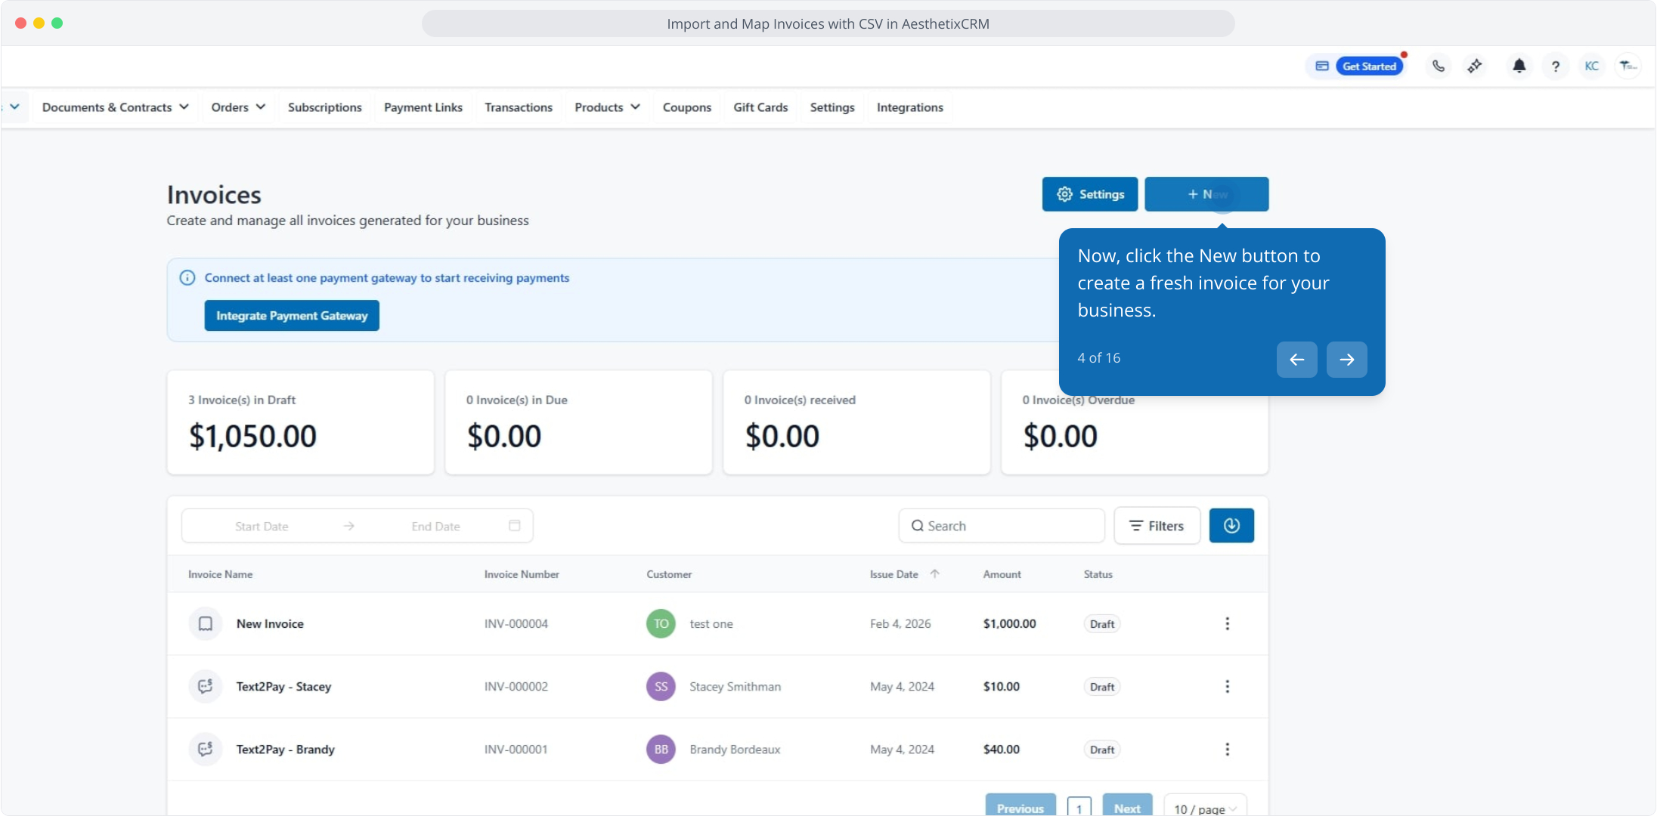Click the help question mark icon
Viewport: 1657px width, 816px height.
[x=1555, y=66]
